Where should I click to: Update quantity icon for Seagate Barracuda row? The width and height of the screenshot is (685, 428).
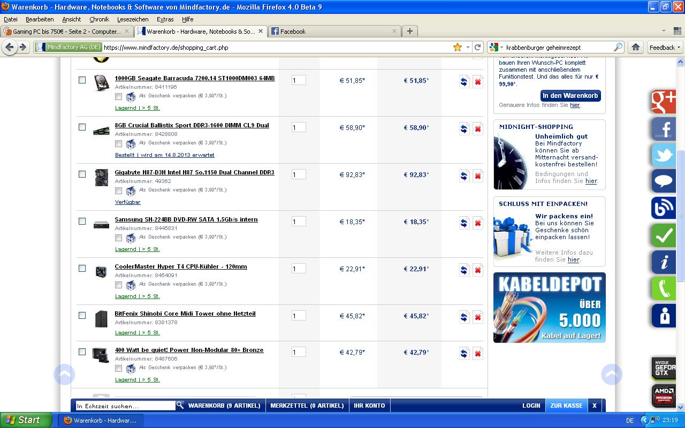coord(464,82)
